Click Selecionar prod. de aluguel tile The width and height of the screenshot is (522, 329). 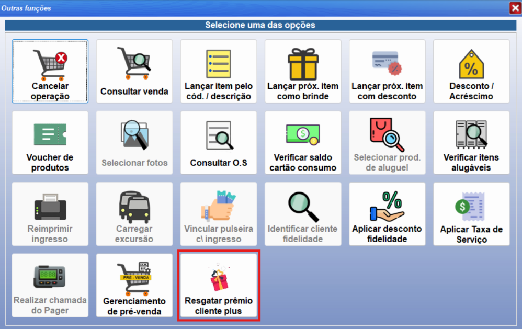[x=387, y=142]
